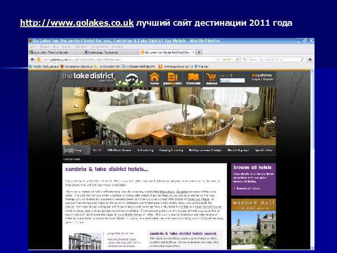Image resolution: width=337 pixels, height=253 pixels.
Task: Click the Firefox home button
Action: coord(310,60)
